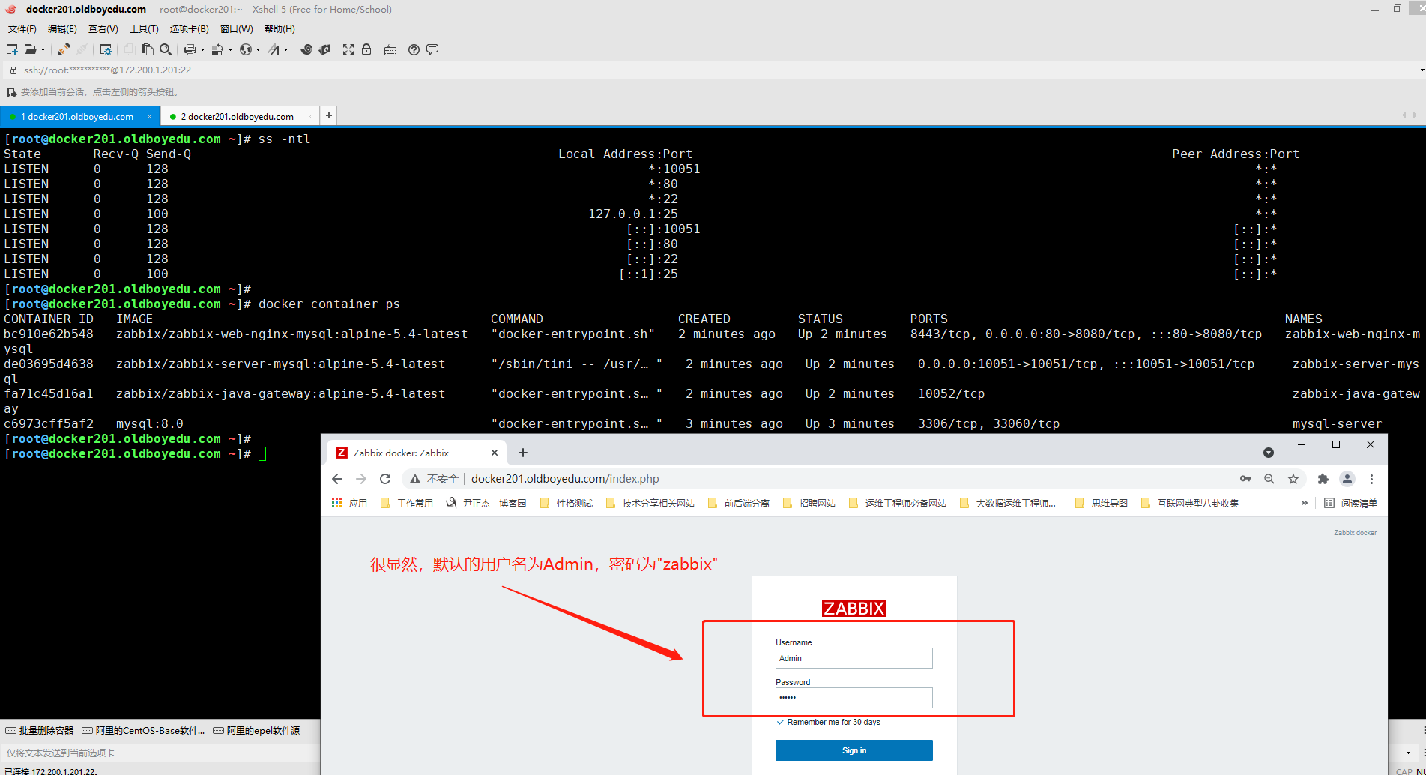
Task: Click the new session icon in Xshell toolbar
Action: click(12, 49)
